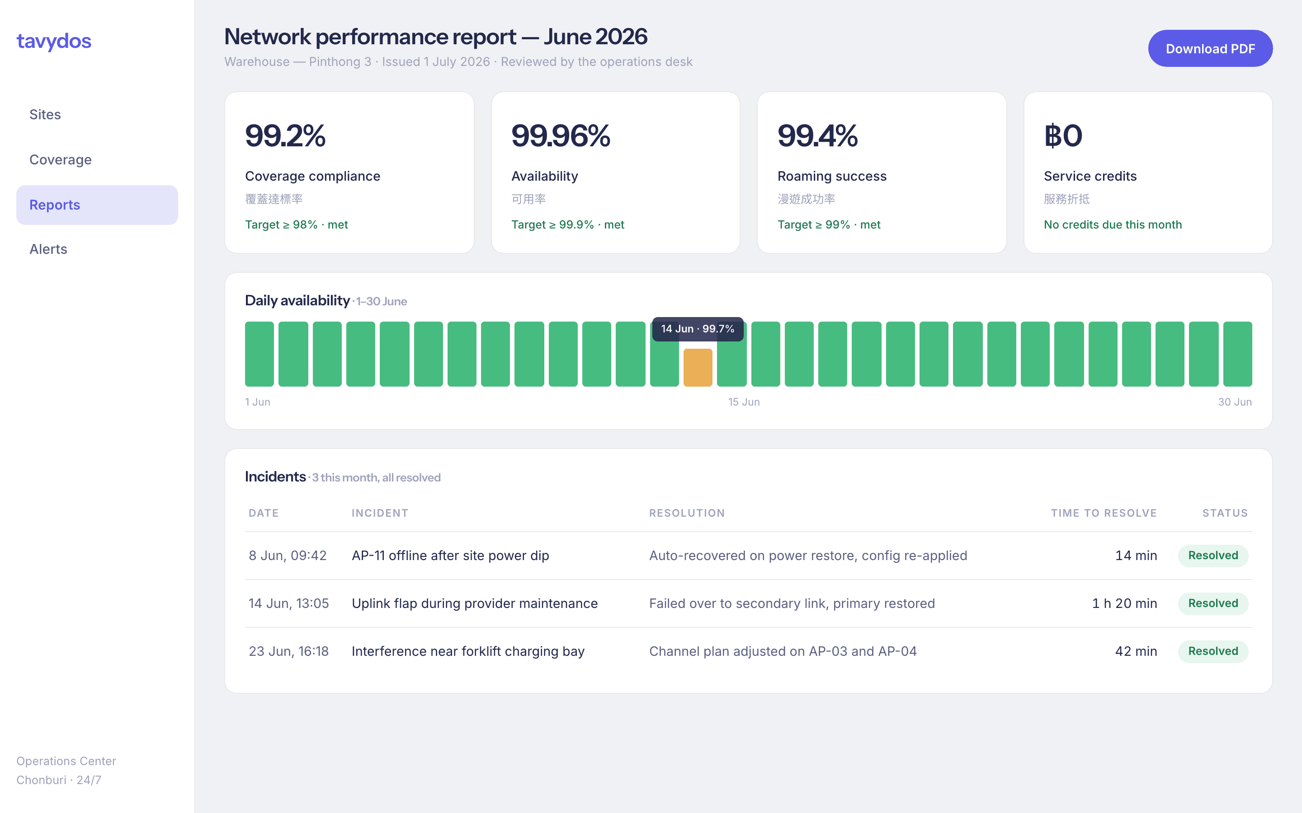Open 'AP-11 offline after site power dip' incident
The height and width of the screenshot is (813, 1302).
point(450,556)
